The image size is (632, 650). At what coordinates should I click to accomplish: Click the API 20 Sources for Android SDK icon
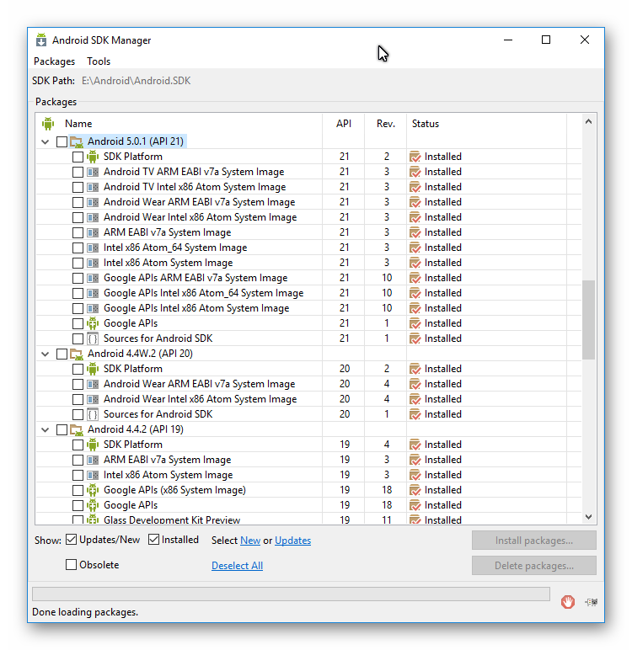(x=93, y=414)
